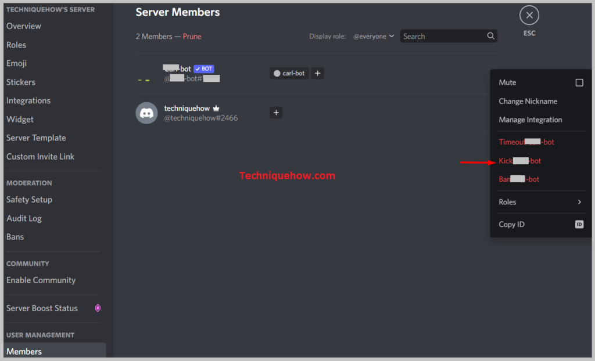Select Manage Integration menu entry
Screen dimensions: 595x361
click(530, 120)
